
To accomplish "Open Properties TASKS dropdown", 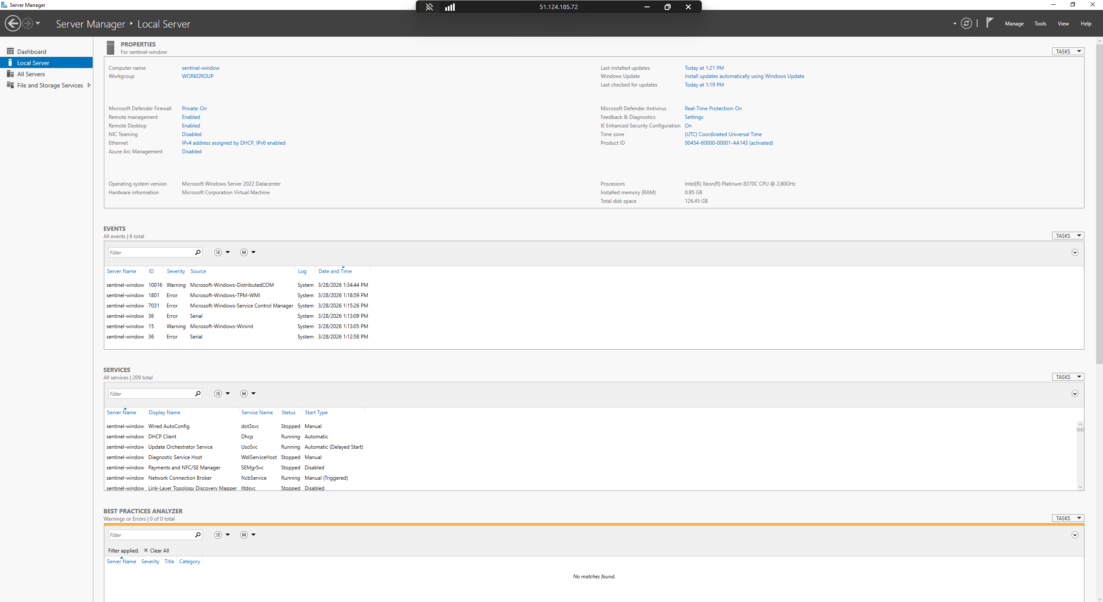I will click(x=1068, y=51).
